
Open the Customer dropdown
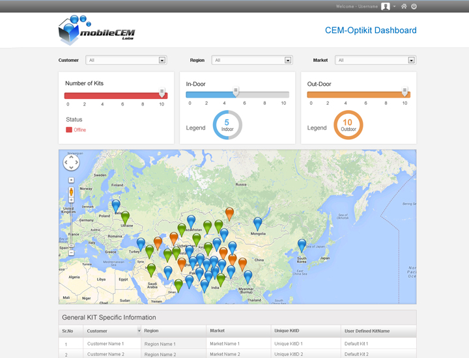point(126,60)
